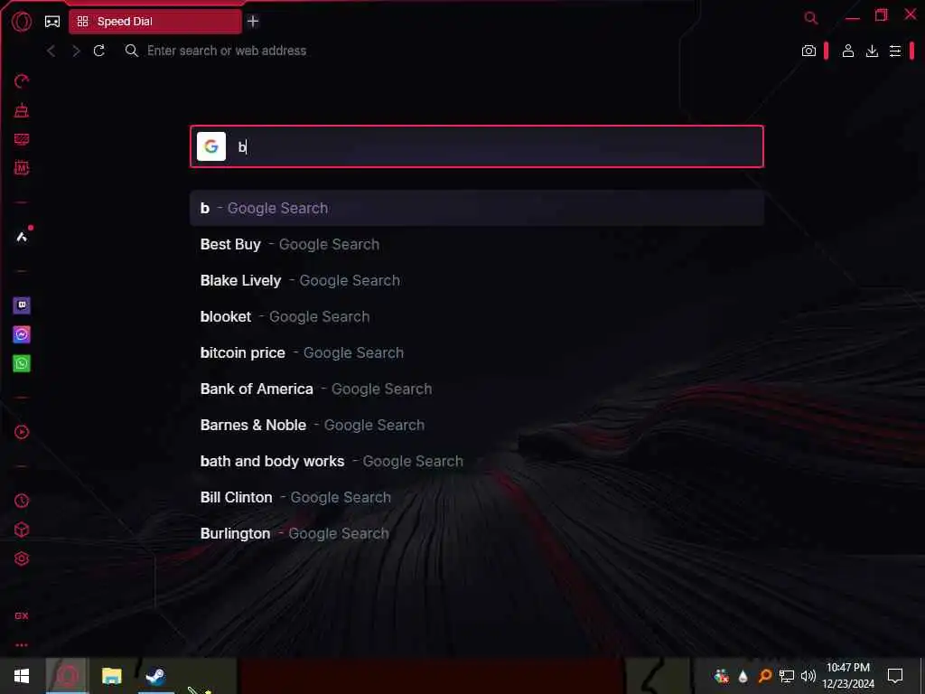This screenshot has width=925, height=694.
Task: Click the GX icon in sidebar
Action: (22, 615)
